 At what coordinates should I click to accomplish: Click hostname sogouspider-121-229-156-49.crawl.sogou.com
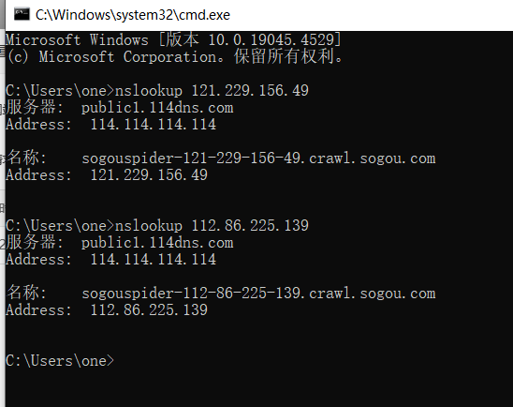pyautogui.click(x=258, y=158)
